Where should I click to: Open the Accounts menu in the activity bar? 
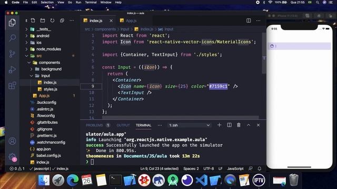pyautogui.click(x=12, y=141)
